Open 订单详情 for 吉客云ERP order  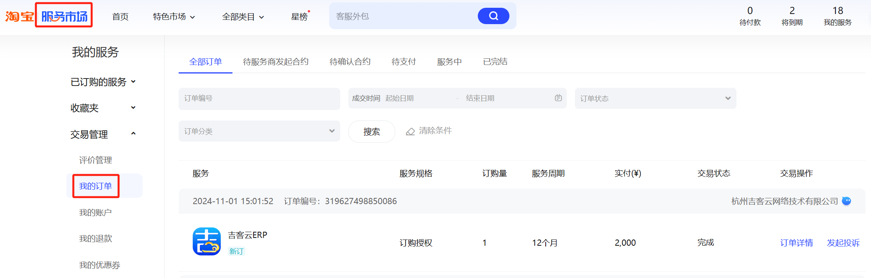point(796,243)
